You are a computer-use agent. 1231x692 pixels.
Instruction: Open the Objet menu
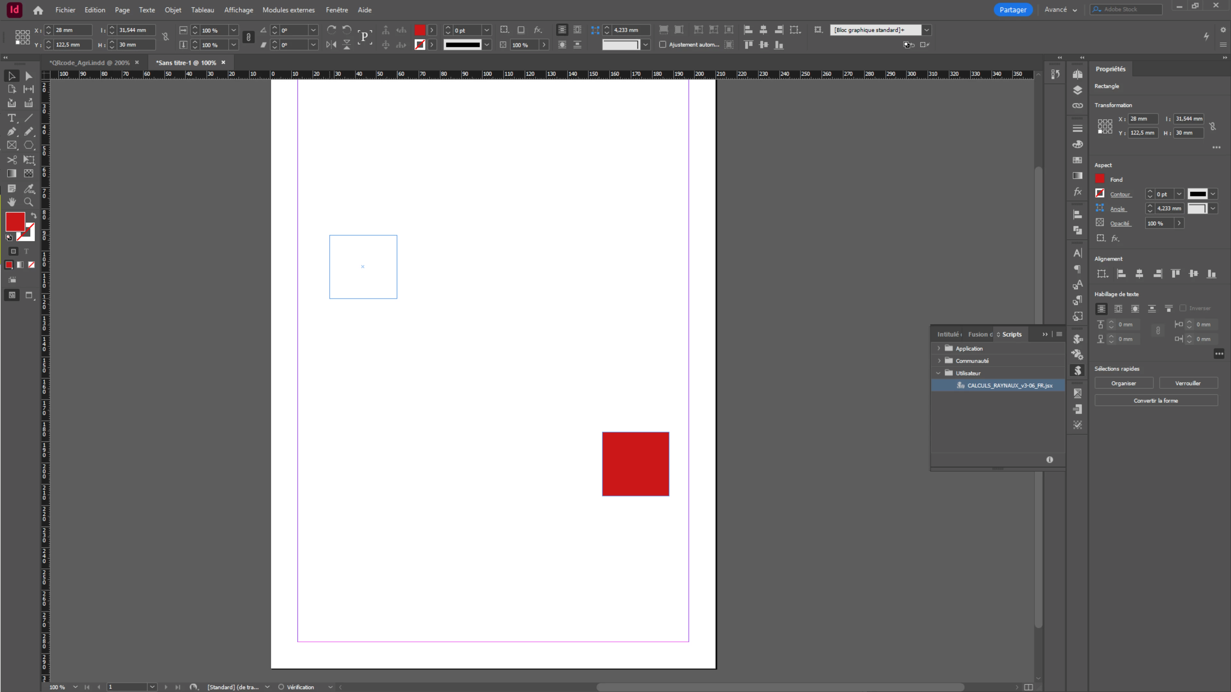coord(172,10)
